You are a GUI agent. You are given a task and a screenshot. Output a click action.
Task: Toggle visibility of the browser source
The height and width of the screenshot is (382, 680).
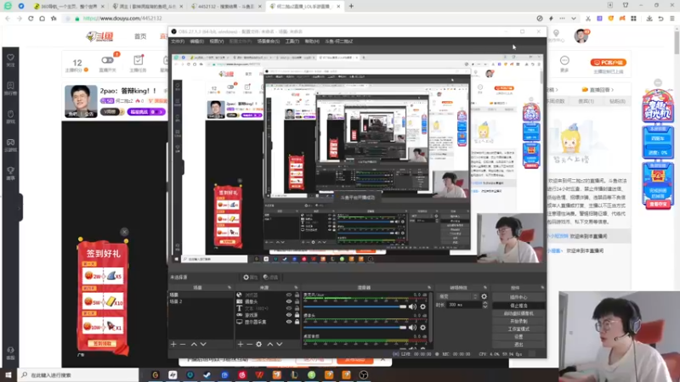coord(289,295)
